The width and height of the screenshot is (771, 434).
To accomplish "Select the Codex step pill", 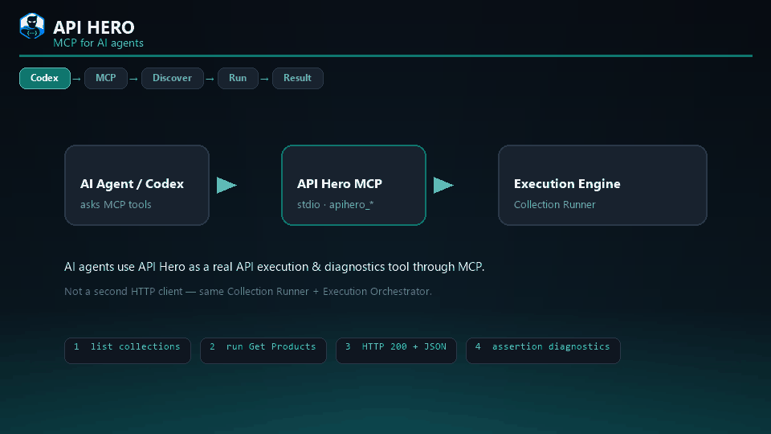I will [45, 78].
